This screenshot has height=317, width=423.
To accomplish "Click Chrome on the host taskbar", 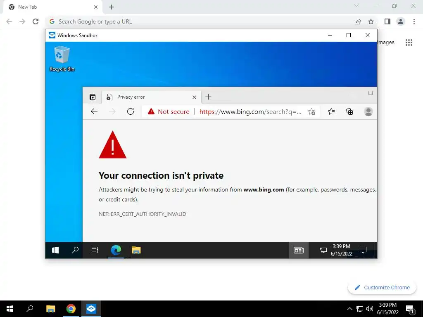I will tap(71, 309).
